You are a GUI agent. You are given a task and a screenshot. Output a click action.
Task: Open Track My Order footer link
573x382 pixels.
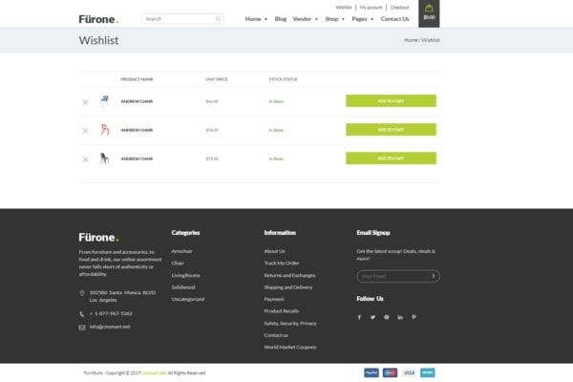[282, 263]
